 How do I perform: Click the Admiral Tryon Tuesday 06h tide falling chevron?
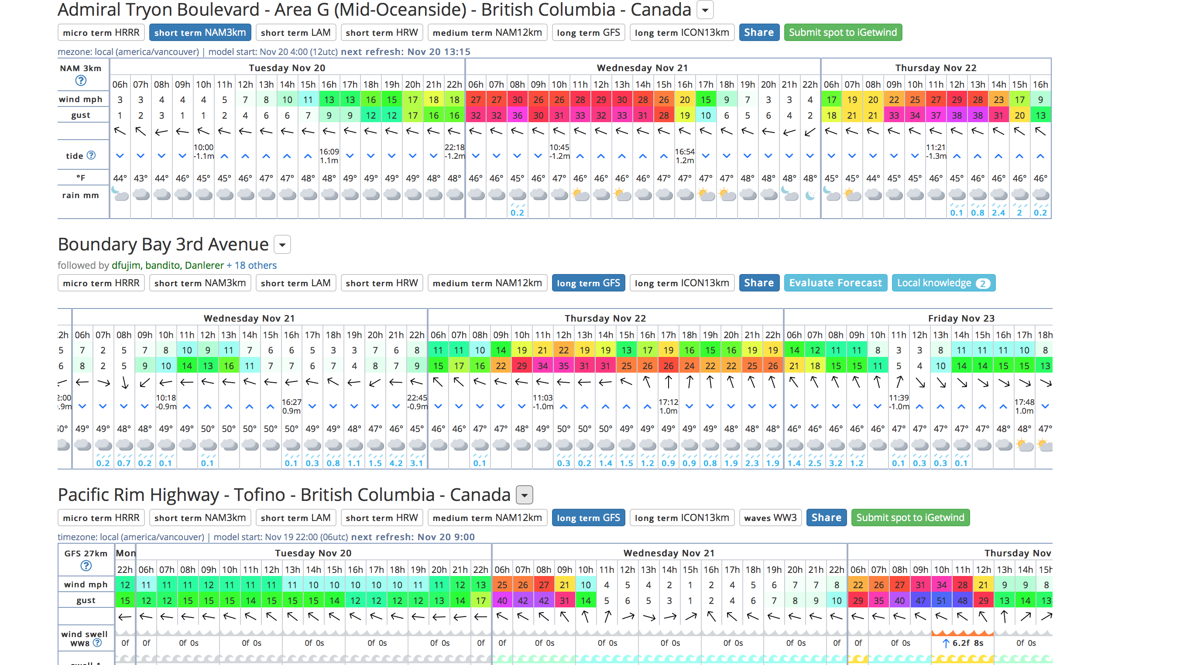coord(120,156)
